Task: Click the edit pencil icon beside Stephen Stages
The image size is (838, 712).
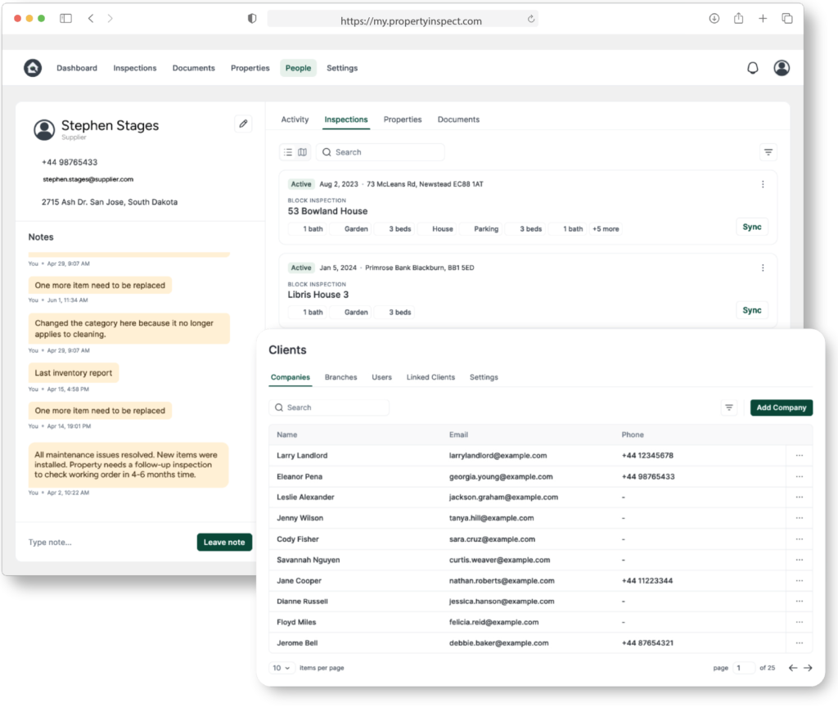Action: tap(243, 124)
